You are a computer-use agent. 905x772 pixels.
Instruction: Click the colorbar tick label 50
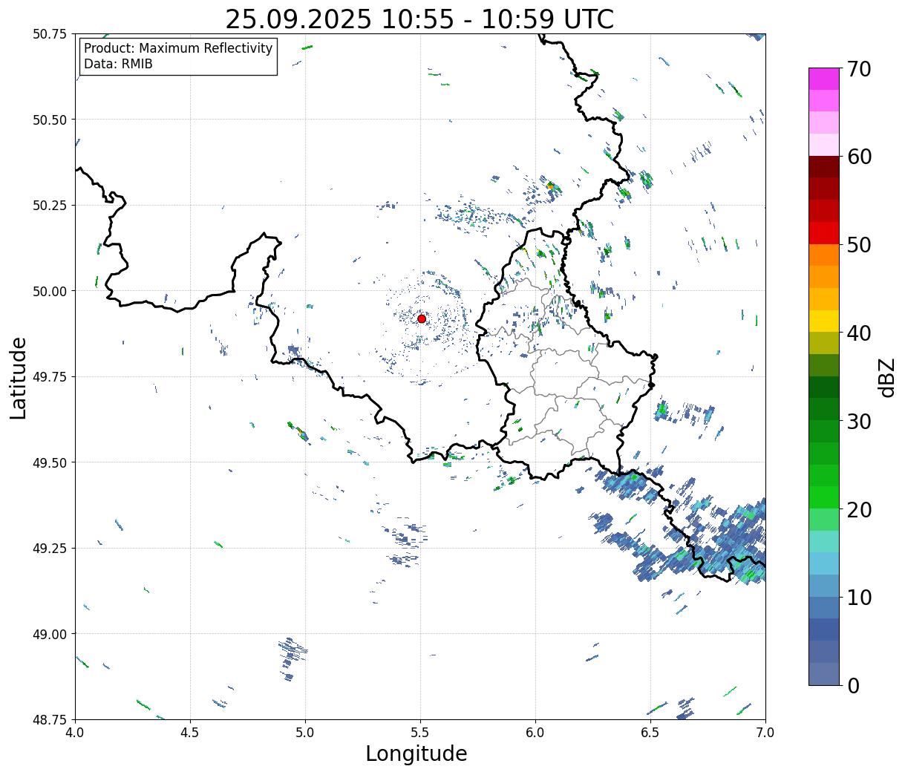click(859, 245)
